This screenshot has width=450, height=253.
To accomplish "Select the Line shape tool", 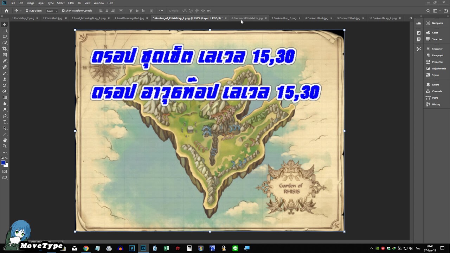I will [5, 134].
